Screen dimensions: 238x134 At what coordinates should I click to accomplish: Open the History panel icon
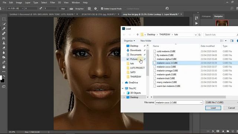tap(197, 18)
